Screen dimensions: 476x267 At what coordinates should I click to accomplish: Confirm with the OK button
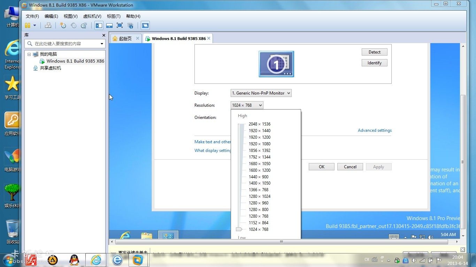coord(322,167)
